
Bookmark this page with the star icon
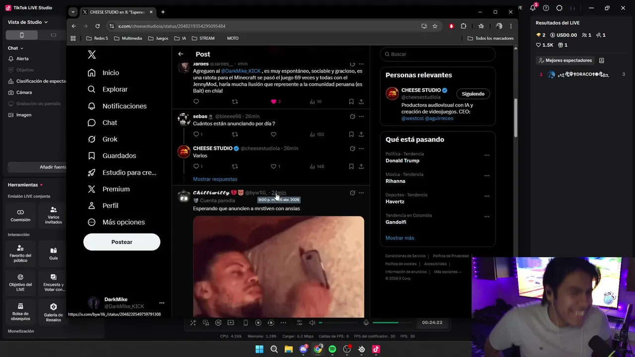pos(435,26)
